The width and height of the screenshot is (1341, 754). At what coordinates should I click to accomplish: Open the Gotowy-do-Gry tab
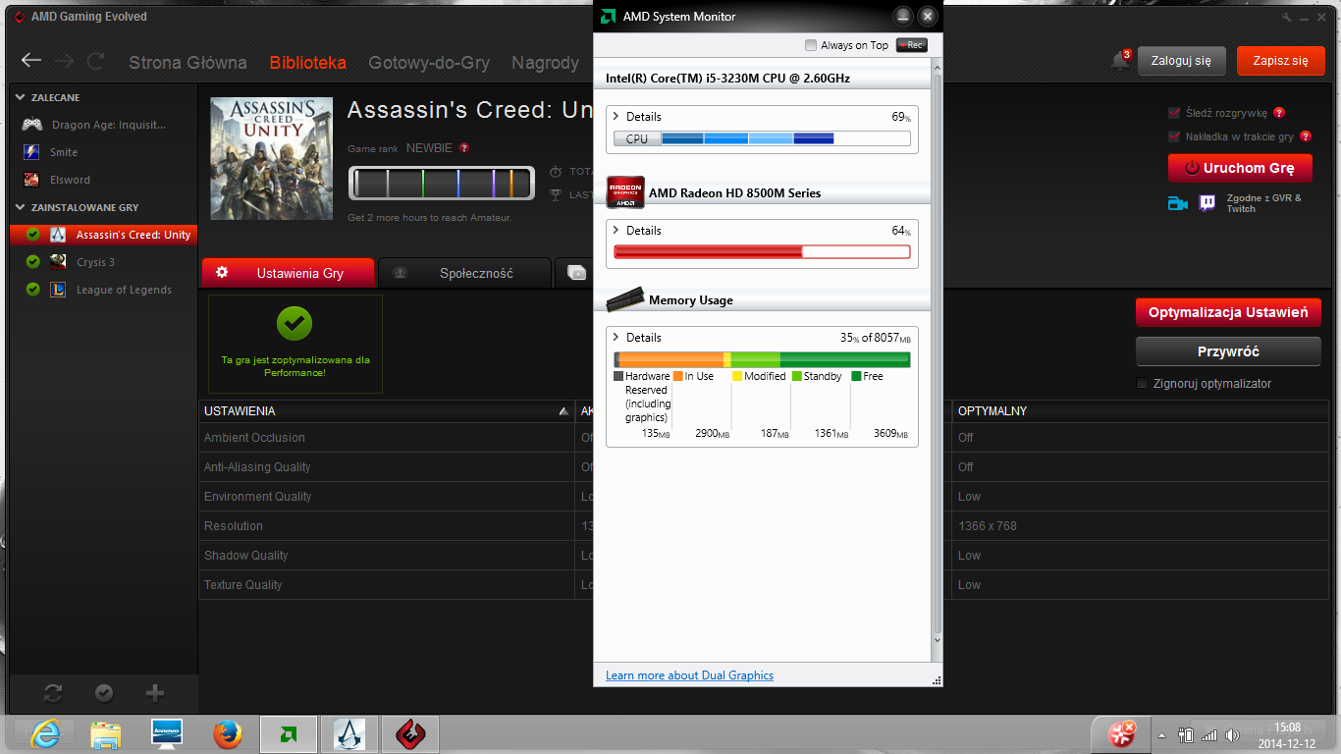429,63
